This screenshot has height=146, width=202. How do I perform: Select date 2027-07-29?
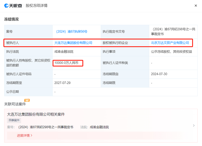pos(62,83)
